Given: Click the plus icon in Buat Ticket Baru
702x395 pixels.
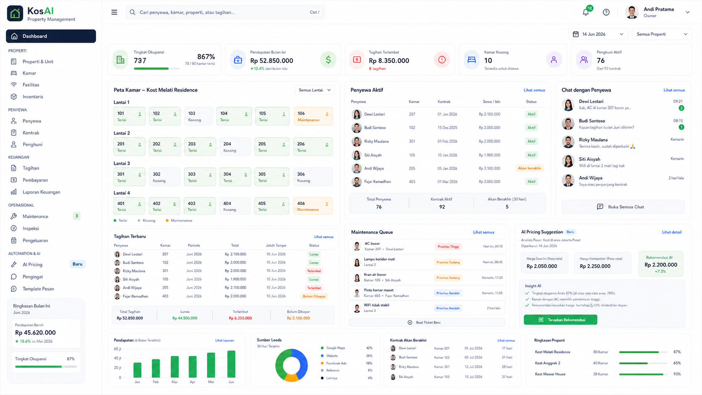Looking at the screenshot, I should (410, 322).
